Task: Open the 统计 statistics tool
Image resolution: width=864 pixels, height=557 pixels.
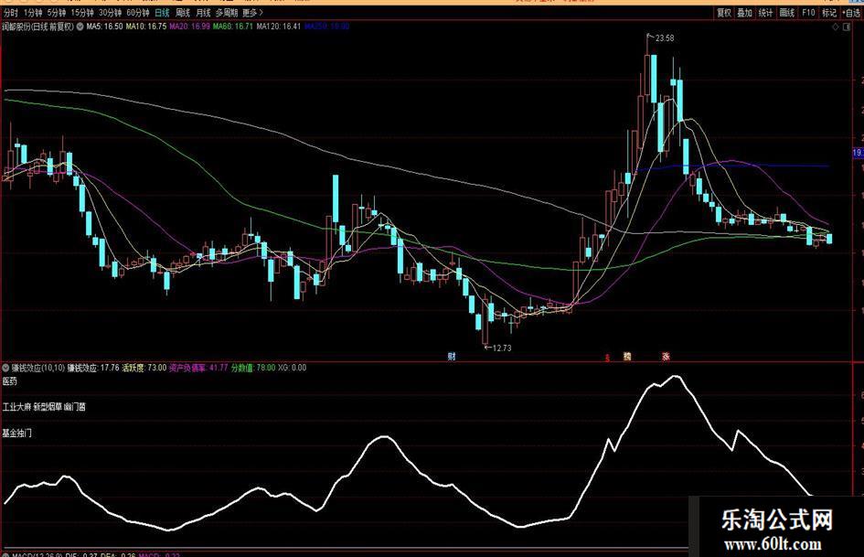Action: 765,12
